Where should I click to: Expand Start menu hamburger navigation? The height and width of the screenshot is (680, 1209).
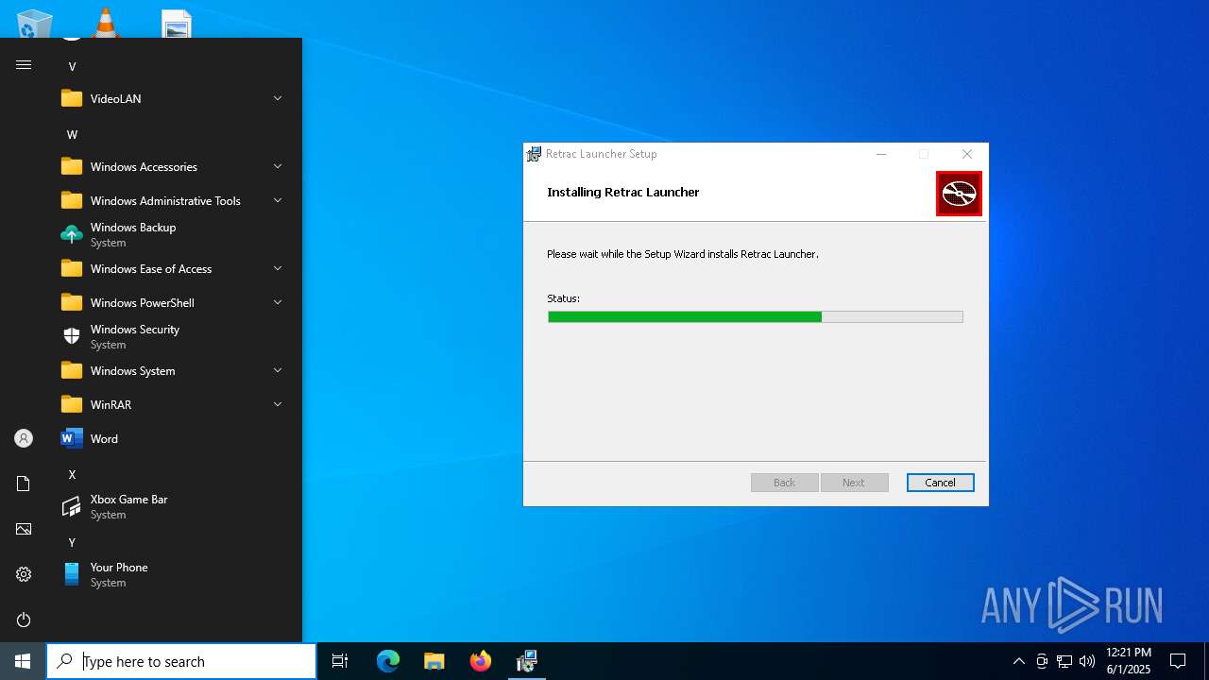[24, 64]
